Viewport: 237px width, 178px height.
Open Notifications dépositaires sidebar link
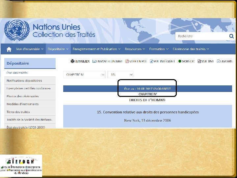tap(30, 81)
